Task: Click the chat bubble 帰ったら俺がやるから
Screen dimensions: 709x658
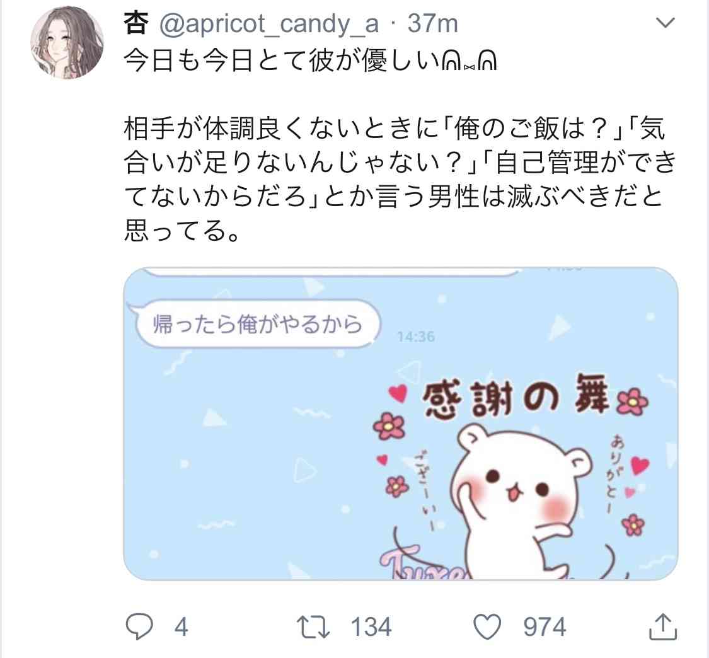Action: tap(255, 324)
